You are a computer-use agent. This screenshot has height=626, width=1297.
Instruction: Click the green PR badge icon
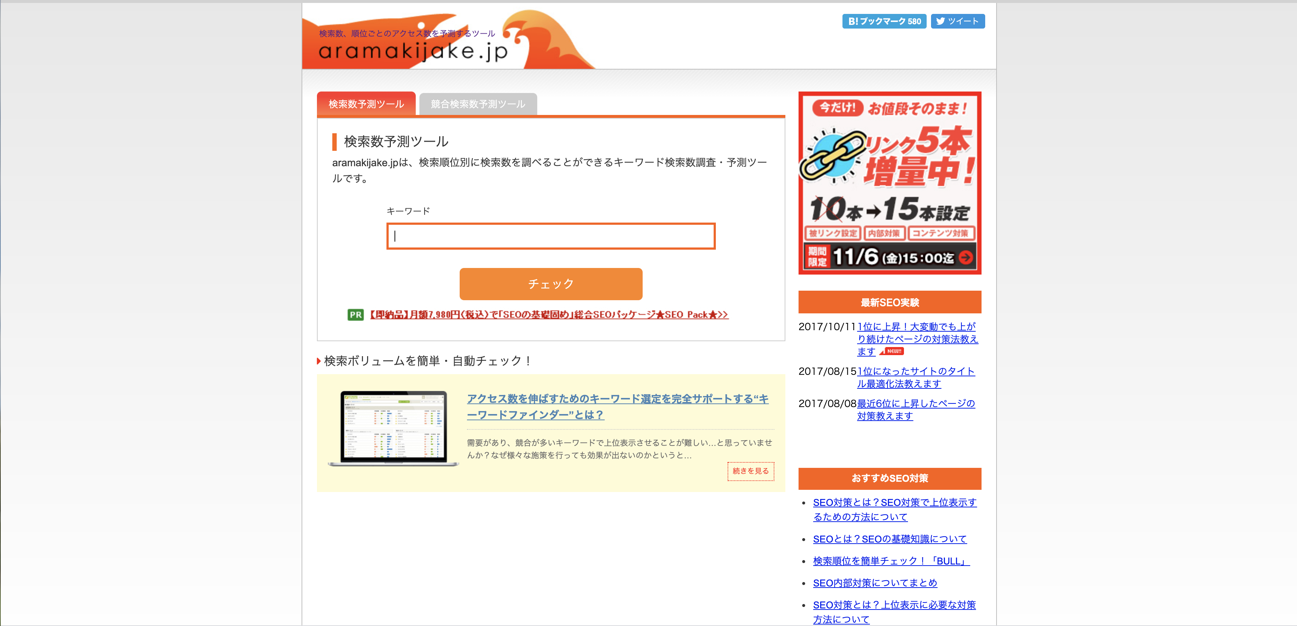pyautogui.click(x=355, y=315)
